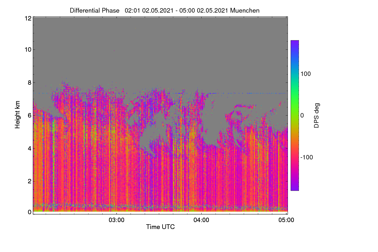Click the 'Time UTC' x-axis label
Screen dimensions: 378x252
(x=160, y=227)
